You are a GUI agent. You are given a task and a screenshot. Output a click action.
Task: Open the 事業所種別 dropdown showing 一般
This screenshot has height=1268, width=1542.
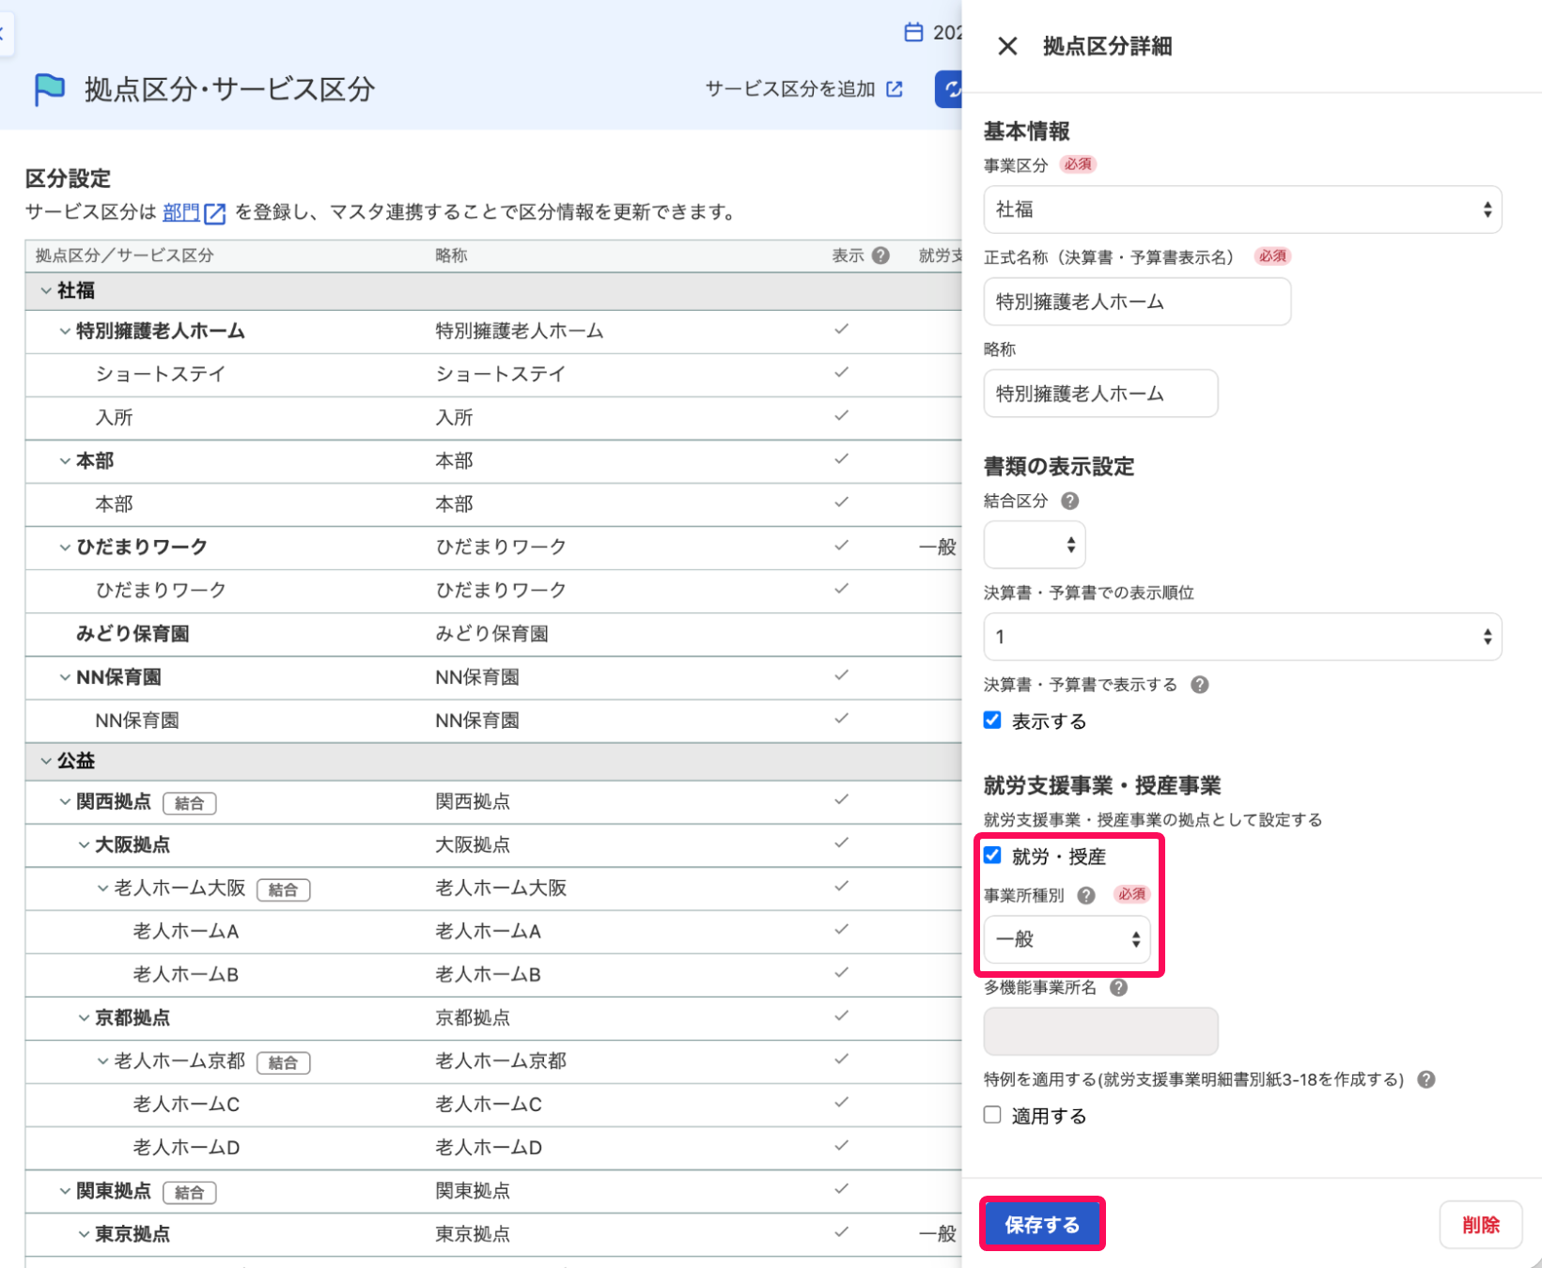coord(1067,939)
